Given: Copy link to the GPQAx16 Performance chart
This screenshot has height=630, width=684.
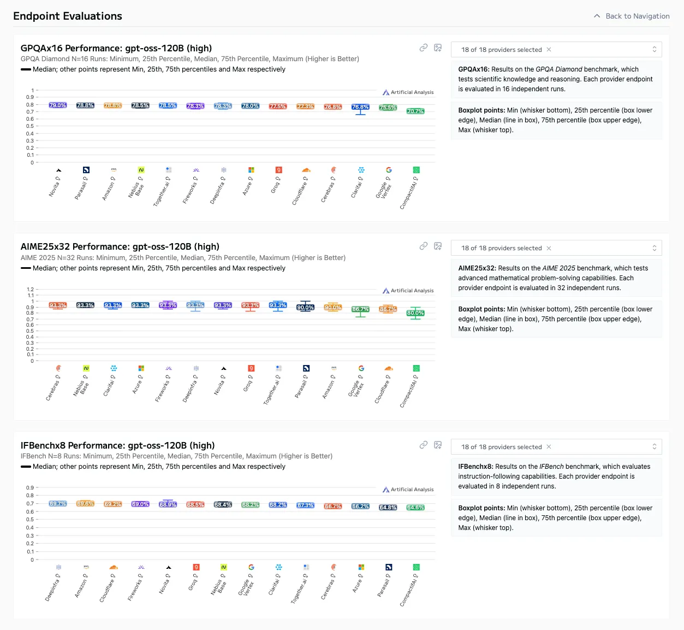Looking at the screenshot, I should [423, 48].
